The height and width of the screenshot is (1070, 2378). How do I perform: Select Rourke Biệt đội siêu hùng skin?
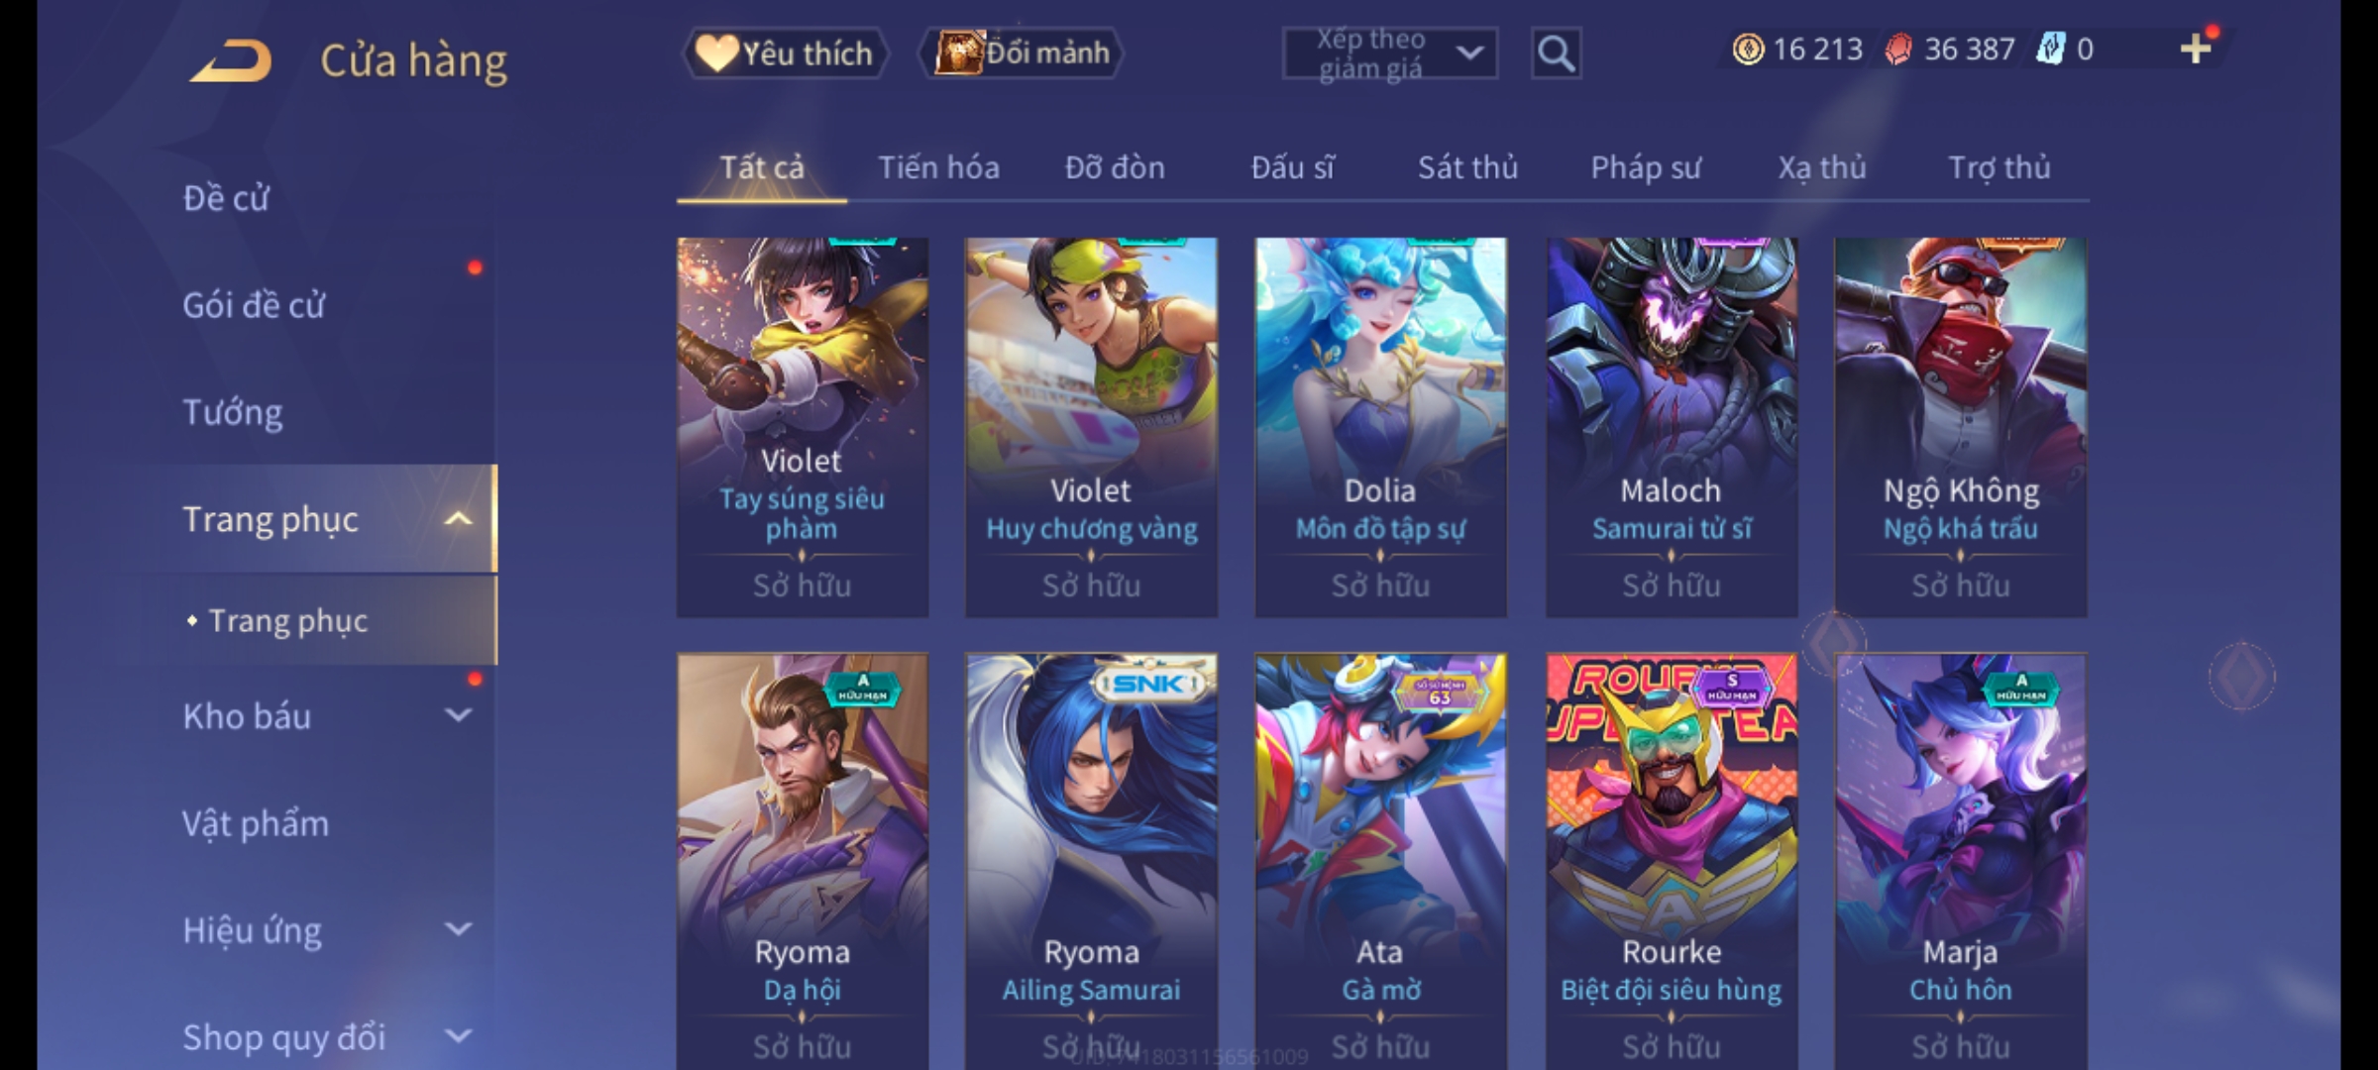pyautogui.click(x=1672, y=861)
